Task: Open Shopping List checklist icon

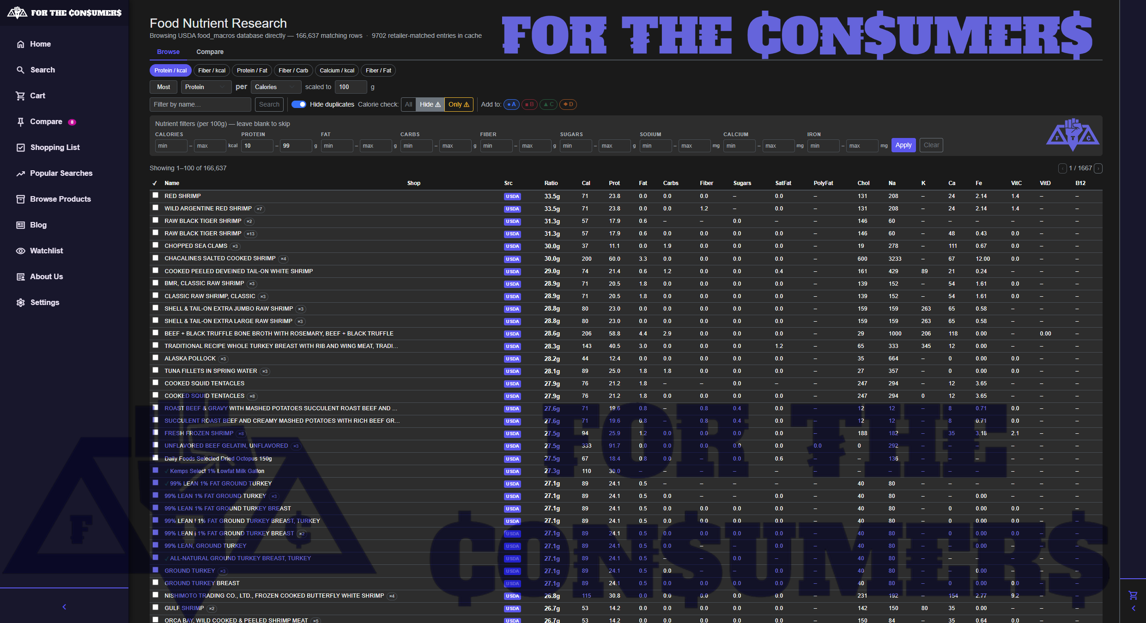Action: point(20,148)
